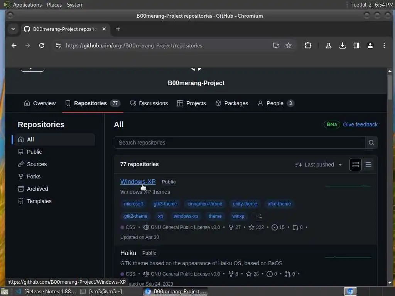395x296 pixels.
Task: Open Haiku stargazers count 28
Action: 252,274
